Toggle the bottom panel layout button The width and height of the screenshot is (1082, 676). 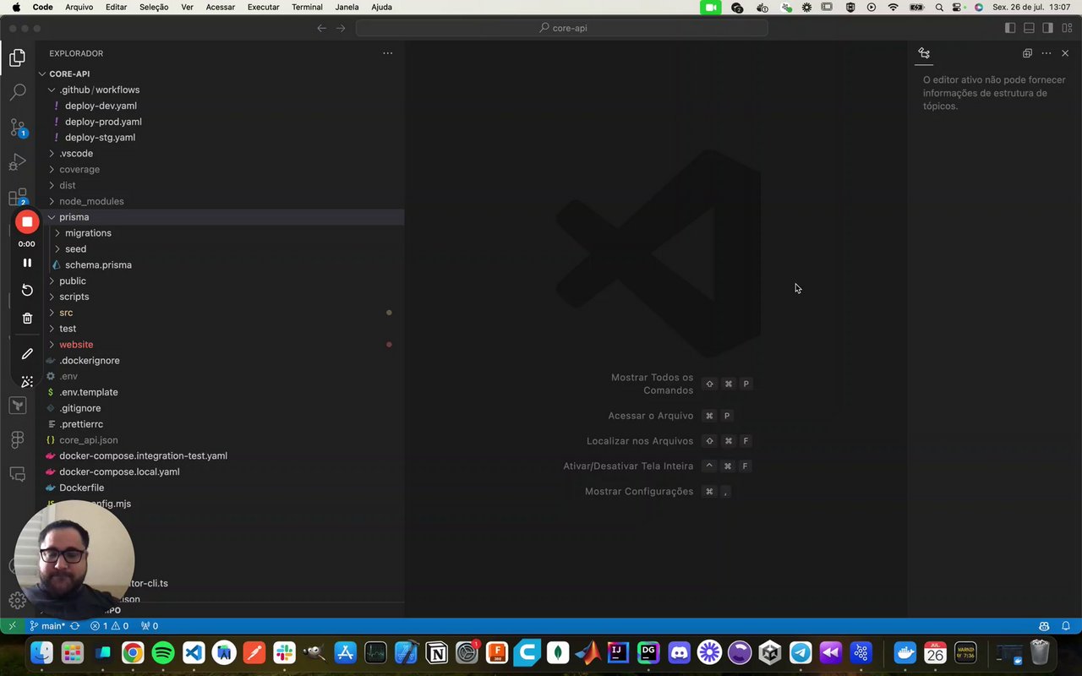coord(1029,28)
